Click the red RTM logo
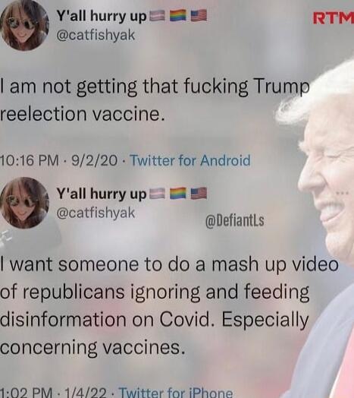The image size is (354, 398). click(x=334, y=18)
